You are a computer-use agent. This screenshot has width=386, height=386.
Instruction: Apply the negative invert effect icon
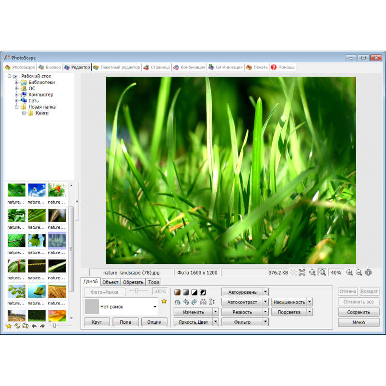pos(203,292)
